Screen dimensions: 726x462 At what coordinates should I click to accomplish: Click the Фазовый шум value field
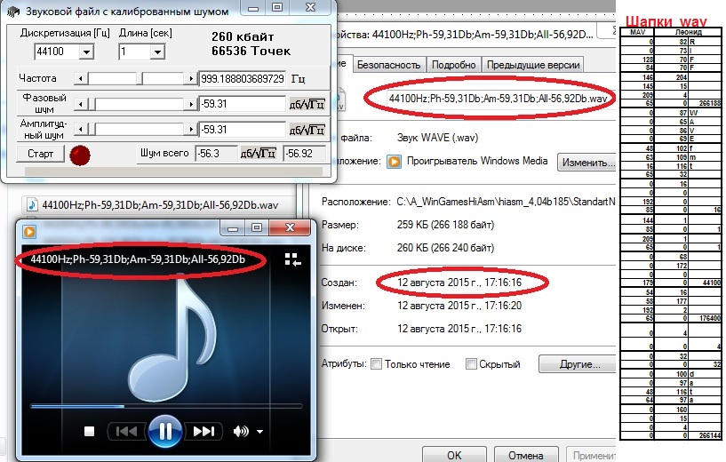[x=240, y=104]
